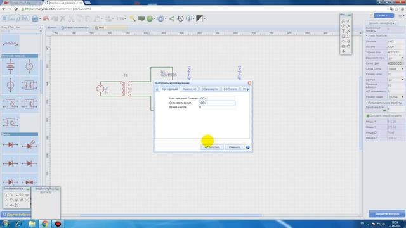Click the EasyEDA logo button
406x228 pixels.
(15, 18)
